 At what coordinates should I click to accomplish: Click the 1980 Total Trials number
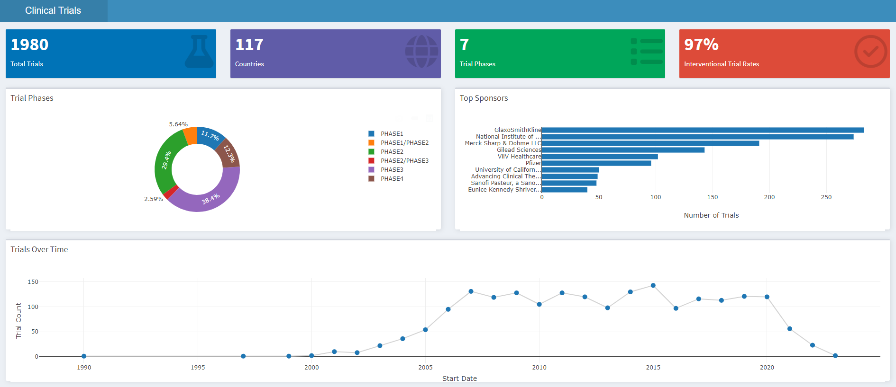pyautogui.click(x=29, y=45)
